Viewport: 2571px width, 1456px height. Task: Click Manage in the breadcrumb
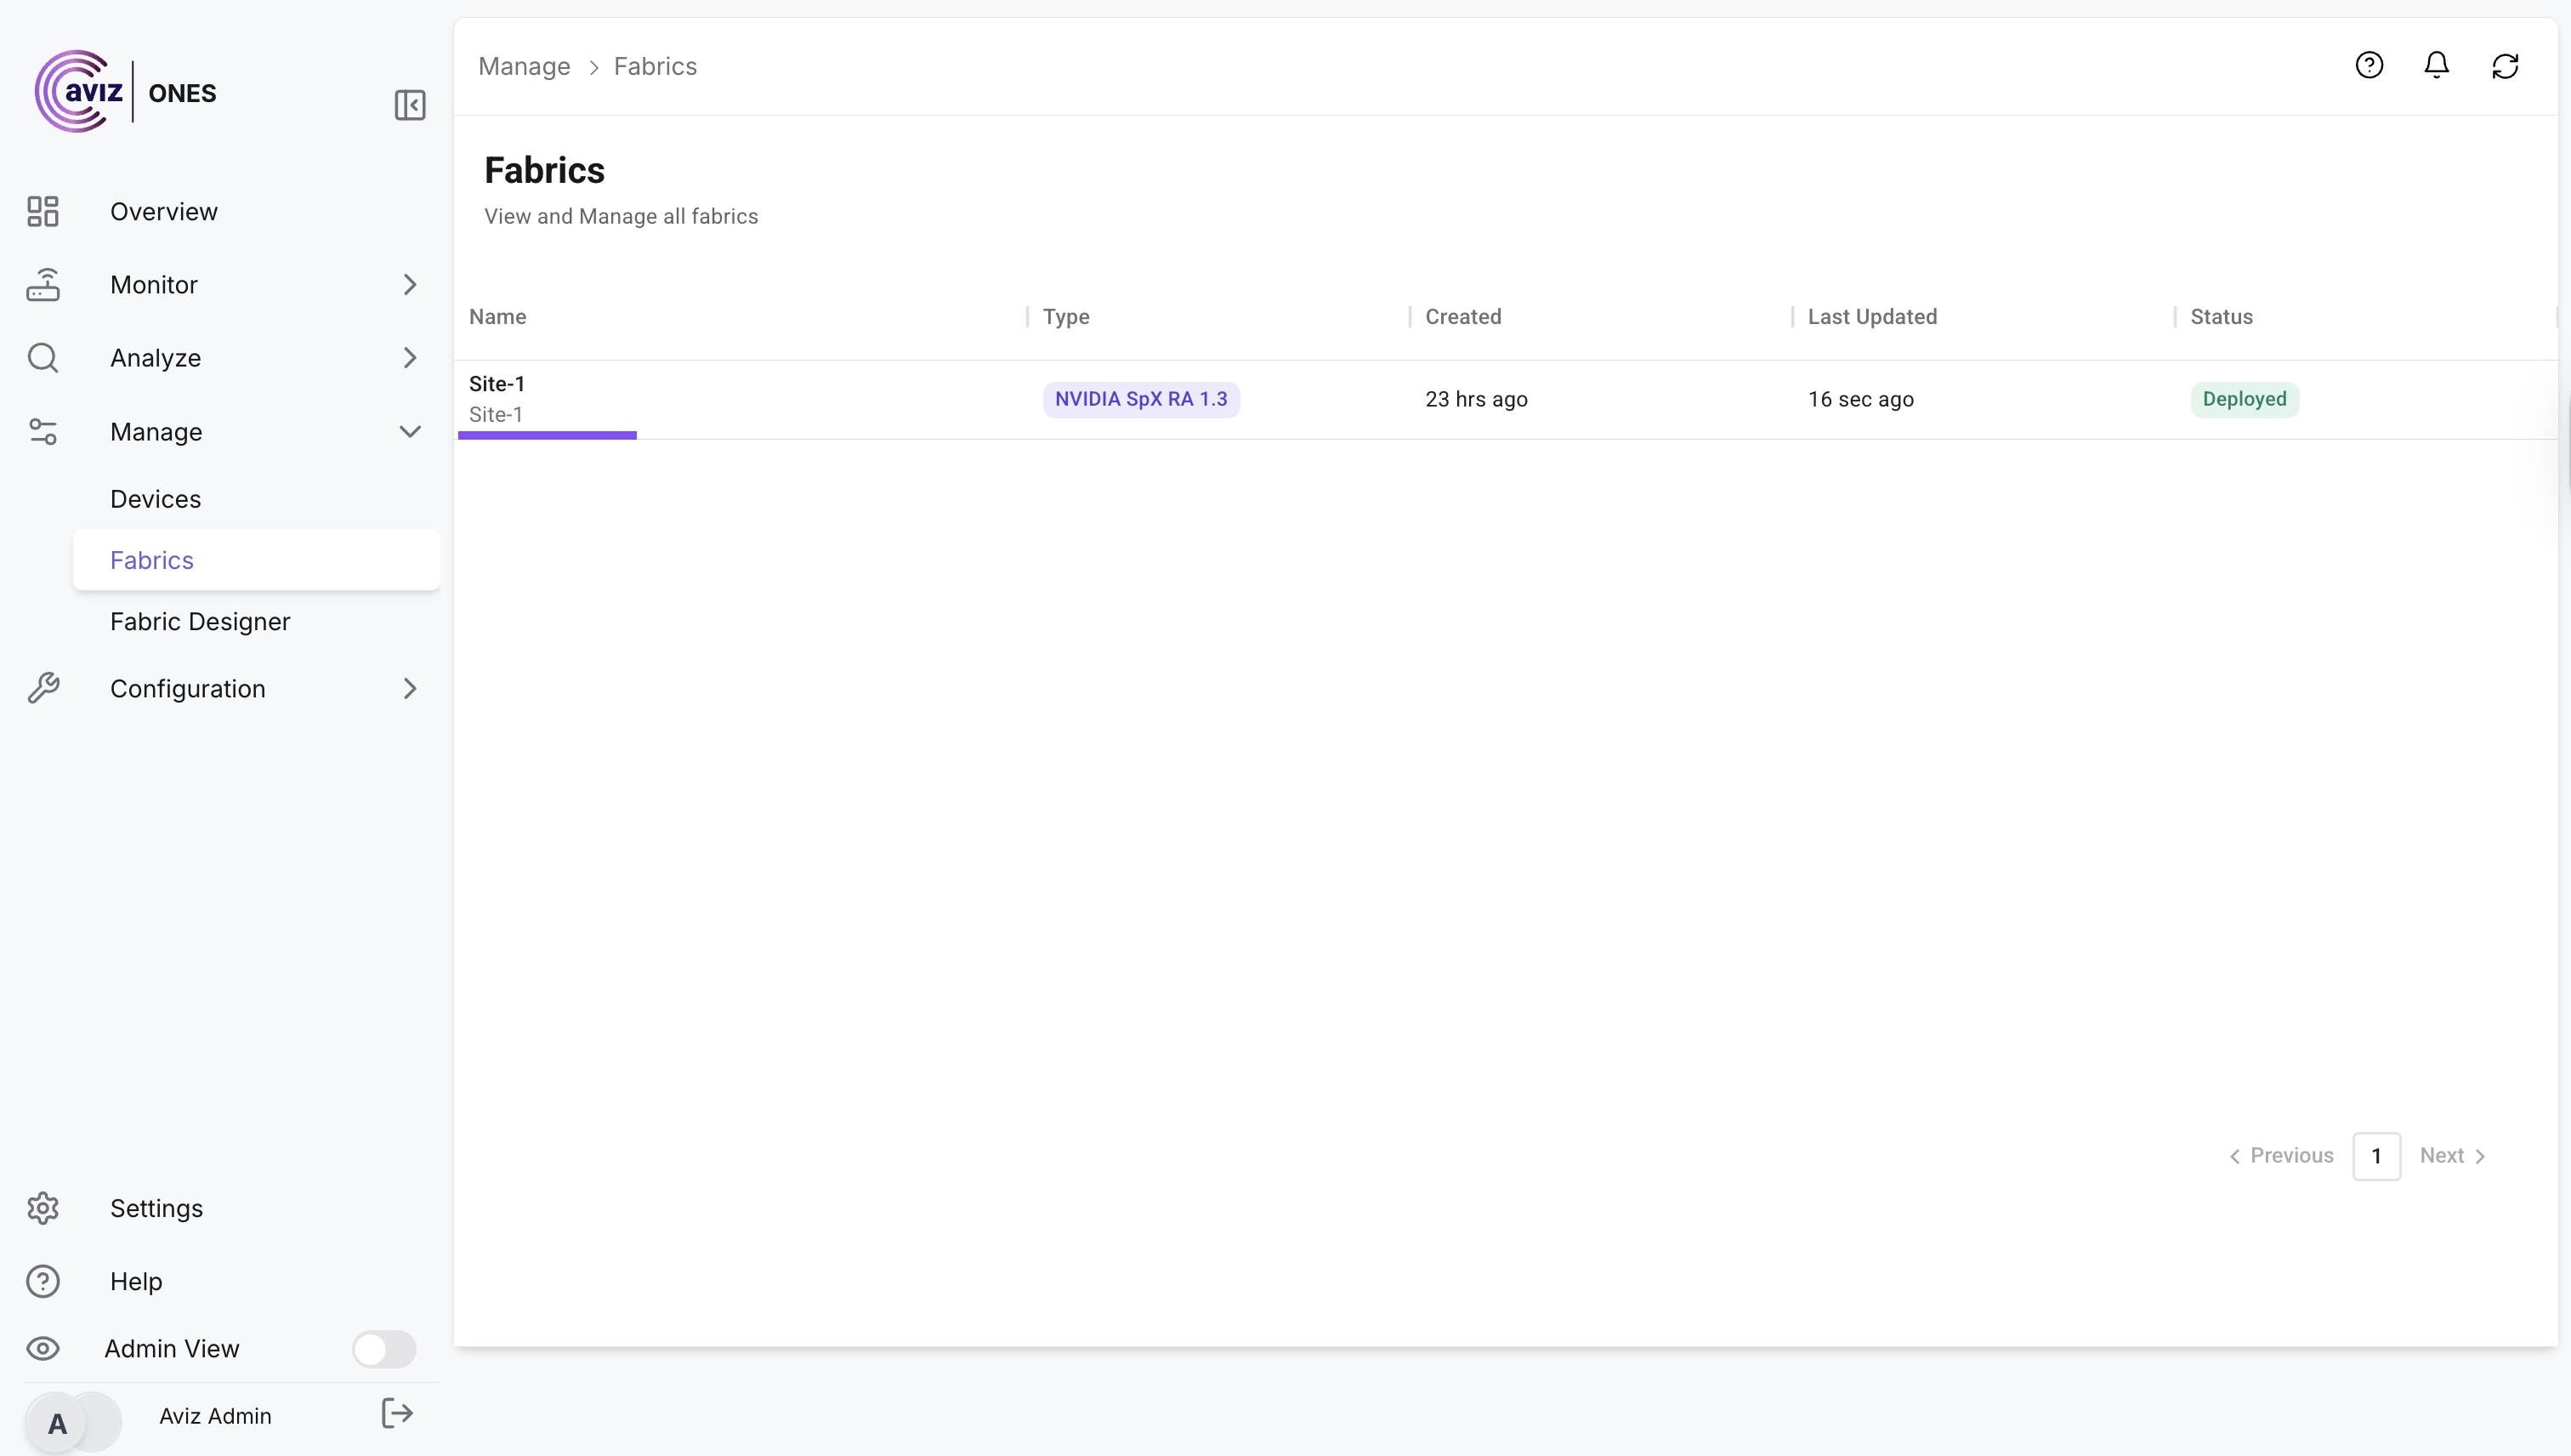(x=524, y=66)
